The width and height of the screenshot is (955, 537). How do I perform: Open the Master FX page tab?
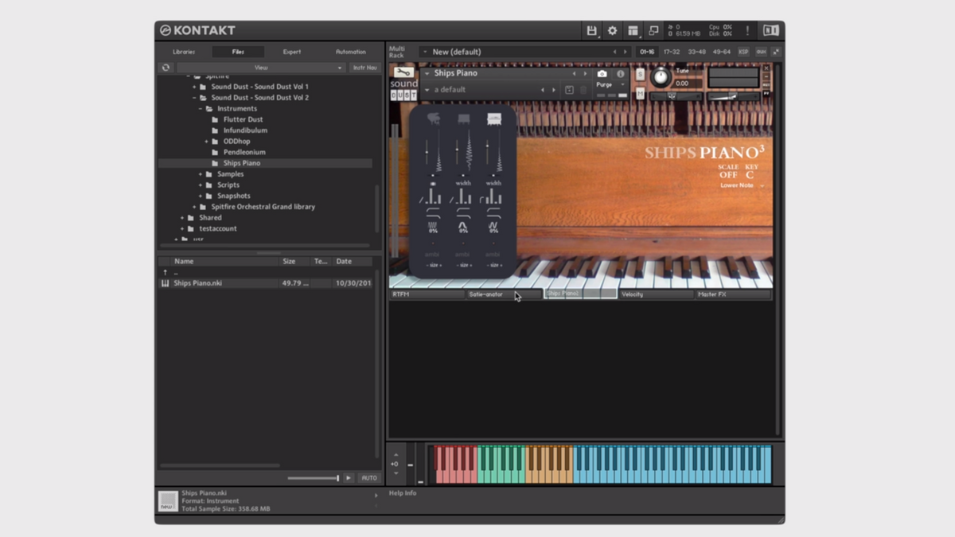732,294
